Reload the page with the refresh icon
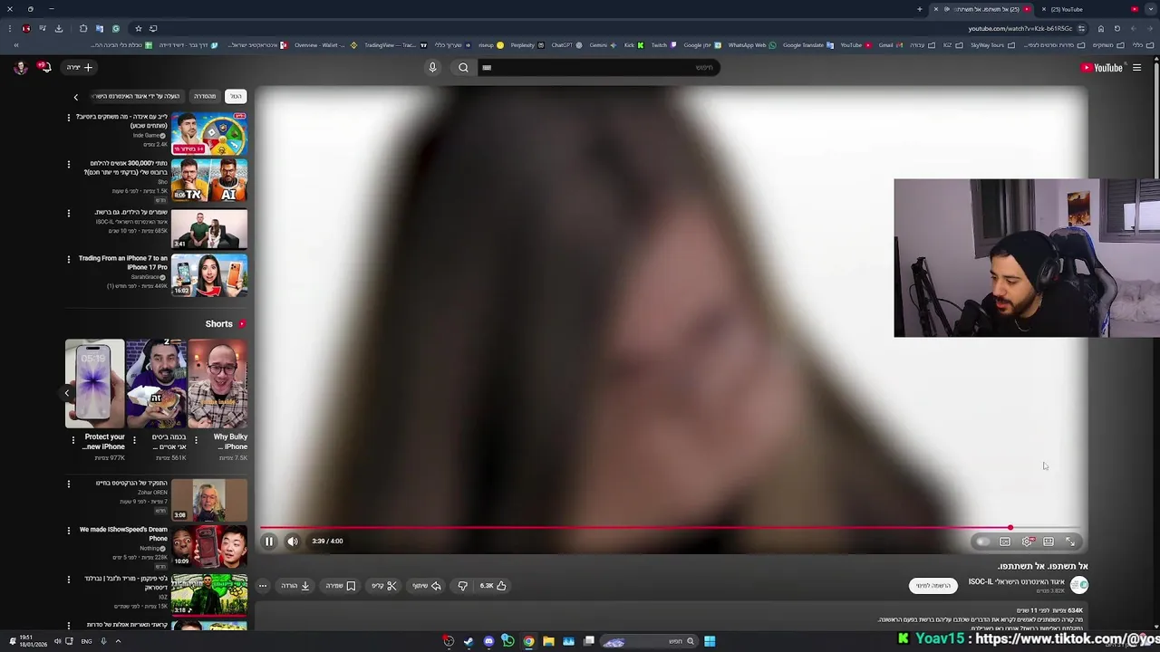1160x652 pixels. click(1117, 28)
